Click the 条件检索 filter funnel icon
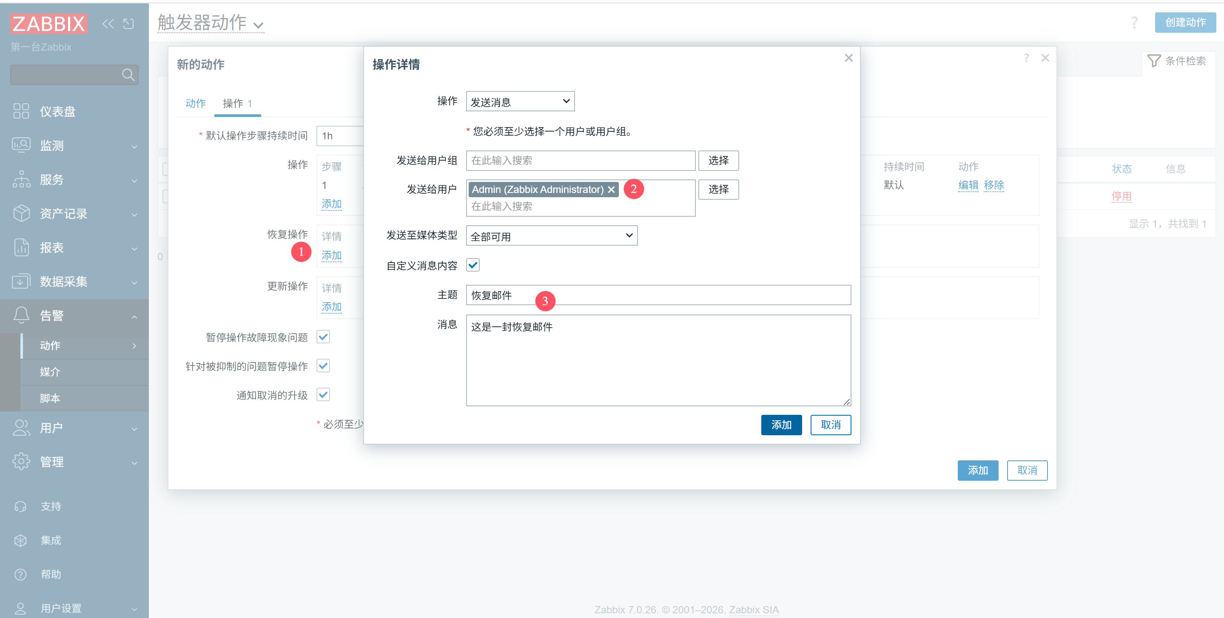 pos(1154,61)
